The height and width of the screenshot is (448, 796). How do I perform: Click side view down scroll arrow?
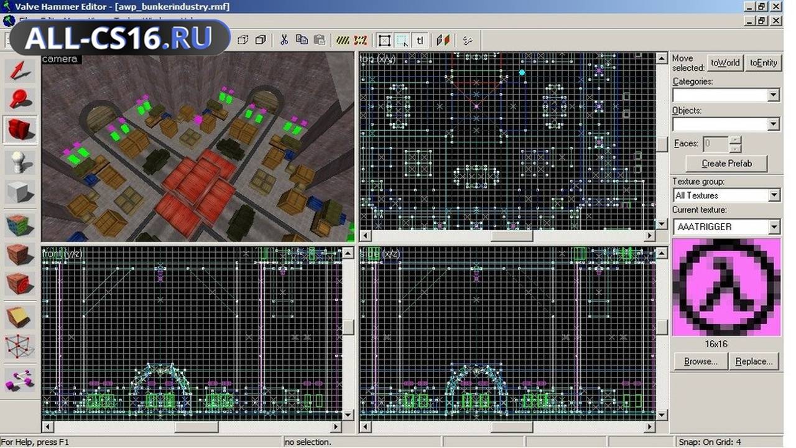pyautogui.click(x=662, y=415)
